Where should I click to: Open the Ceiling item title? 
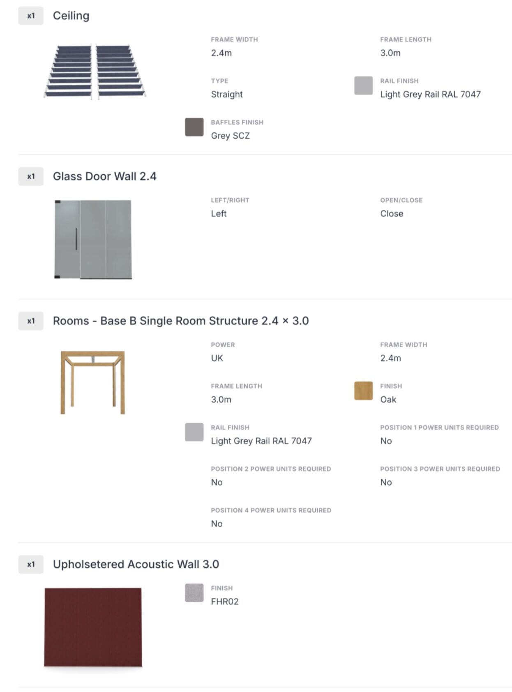(x=71, y=16)
